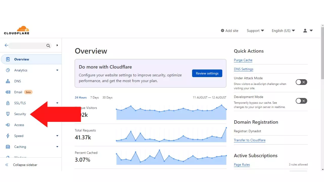This screenshot has height=182, width=324.
Task: Click the Total Requests chart
Action: click(x=171, y=135)
